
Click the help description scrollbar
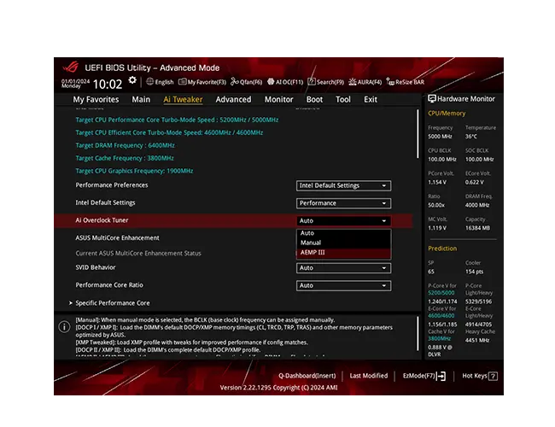418,334
